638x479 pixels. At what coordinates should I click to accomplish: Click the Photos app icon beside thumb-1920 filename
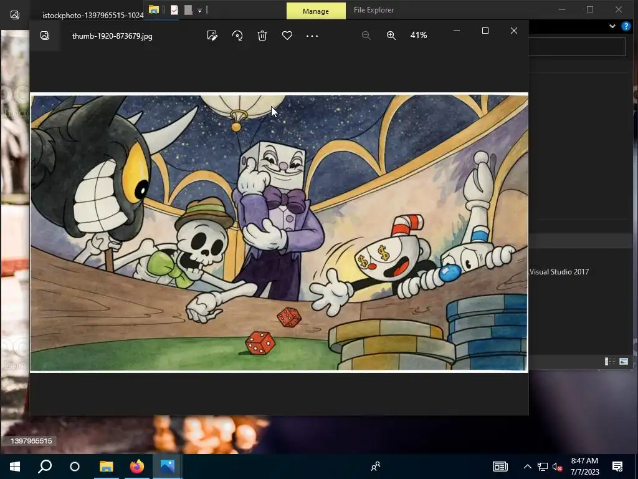(45, 36)
